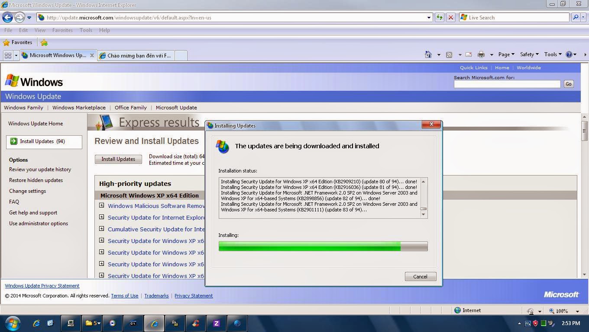This screenshot has width=589, height=332.
Task: Expand the Cumulative Security Update entry
Action: [x=102, y=229]
